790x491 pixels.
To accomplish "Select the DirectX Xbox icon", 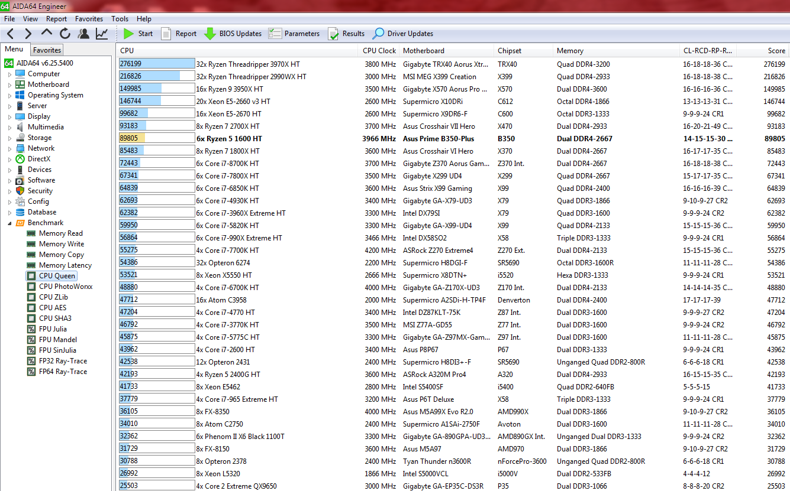I will (20, 159).
